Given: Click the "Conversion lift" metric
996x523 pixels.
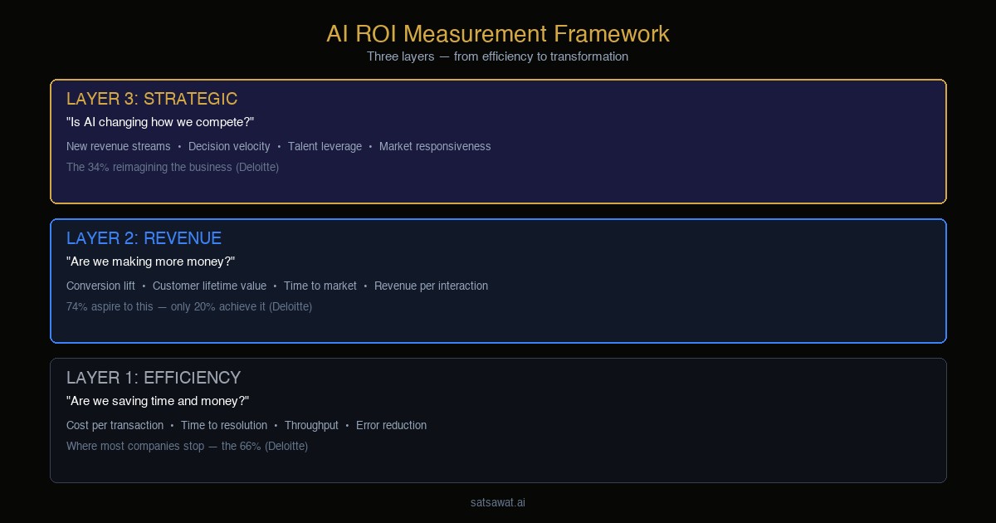Looking at the screenshot, I should [x=100, y=286].
